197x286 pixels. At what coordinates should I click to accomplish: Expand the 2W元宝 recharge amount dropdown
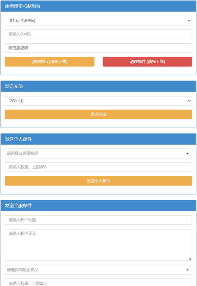coord(98,101)
